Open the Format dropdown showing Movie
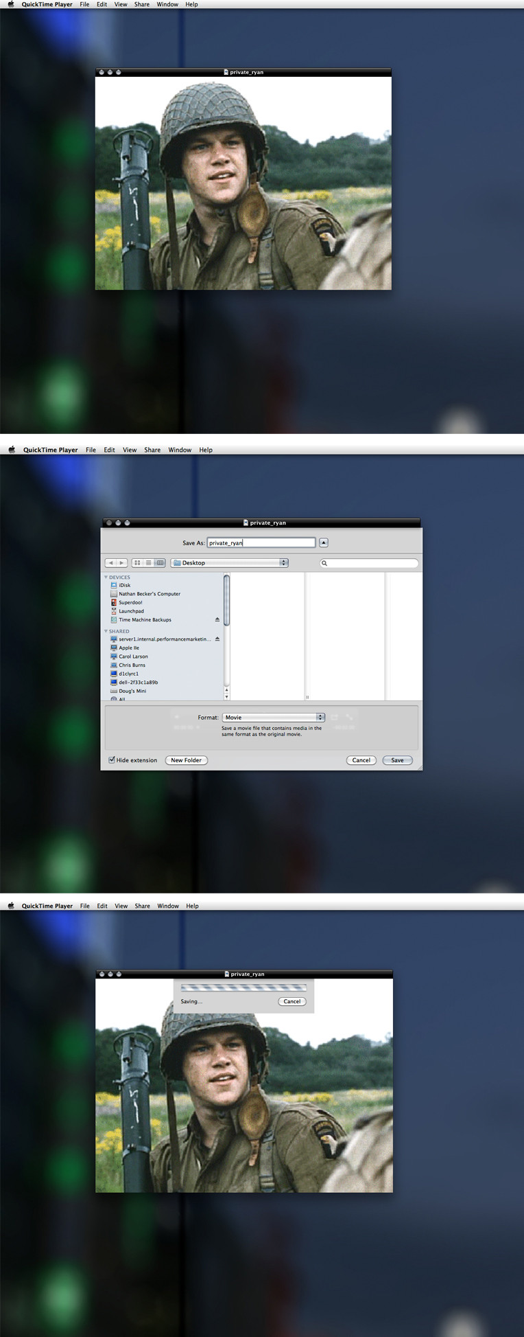Screen dimensions: 524x1337 (273, 717)
